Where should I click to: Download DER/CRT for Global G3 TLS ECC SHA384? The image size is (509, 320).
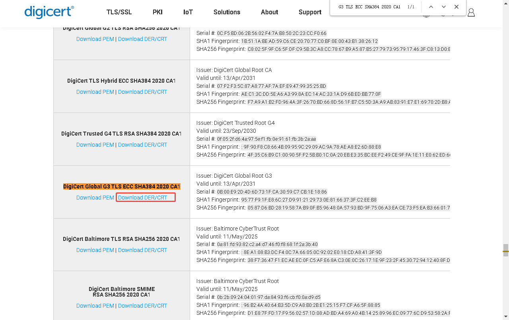pyautogui.click(x=142, y=198)
